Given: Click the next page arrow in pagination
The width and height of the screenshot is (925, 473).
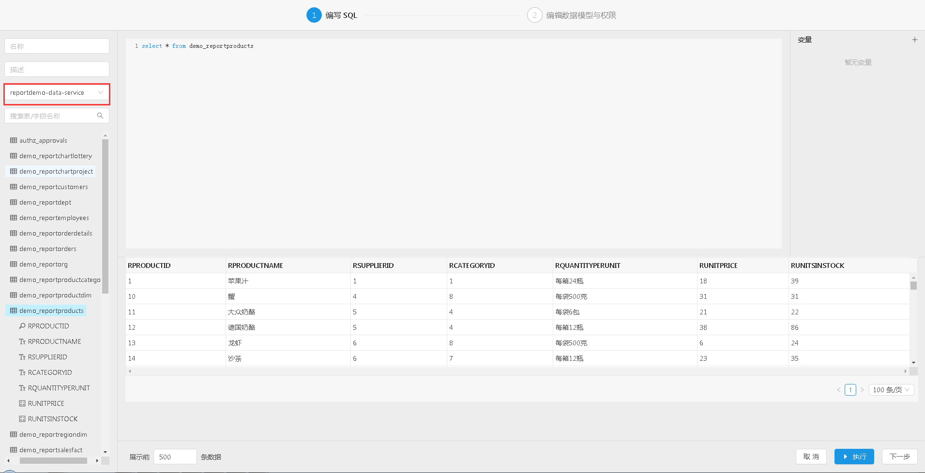Looking at the screenshot, I should click(x=862, y=390).
